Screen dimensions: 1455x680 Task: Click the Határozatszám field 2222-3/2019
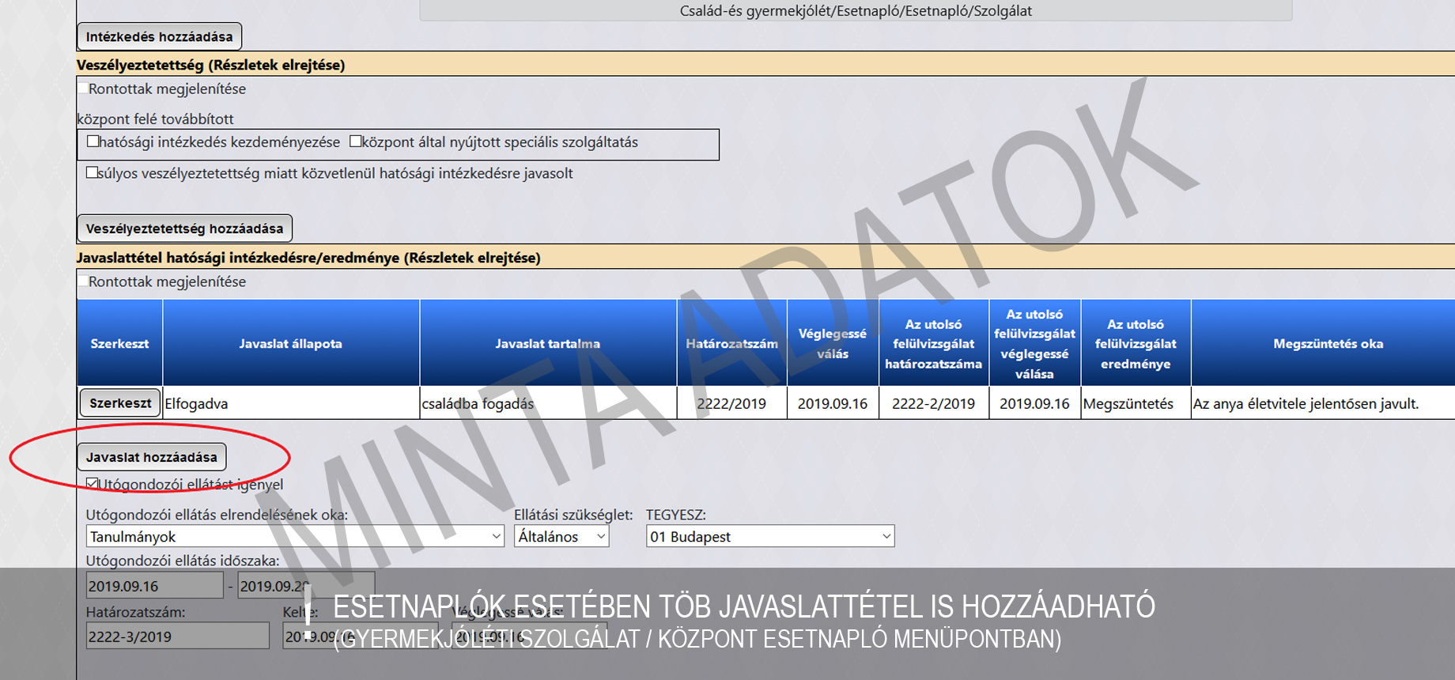point(178,637)
